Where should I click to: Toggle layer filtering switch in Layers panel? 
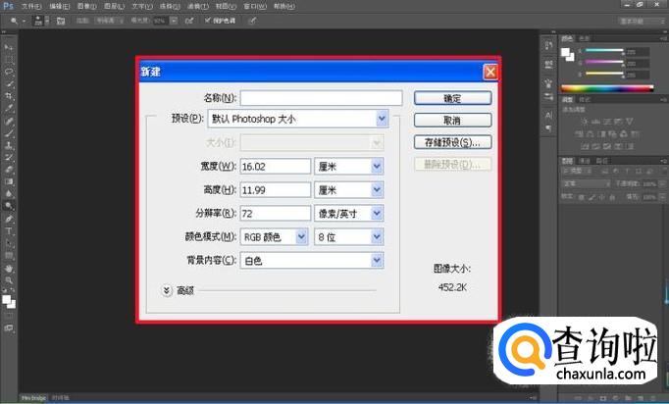point(663,171)
